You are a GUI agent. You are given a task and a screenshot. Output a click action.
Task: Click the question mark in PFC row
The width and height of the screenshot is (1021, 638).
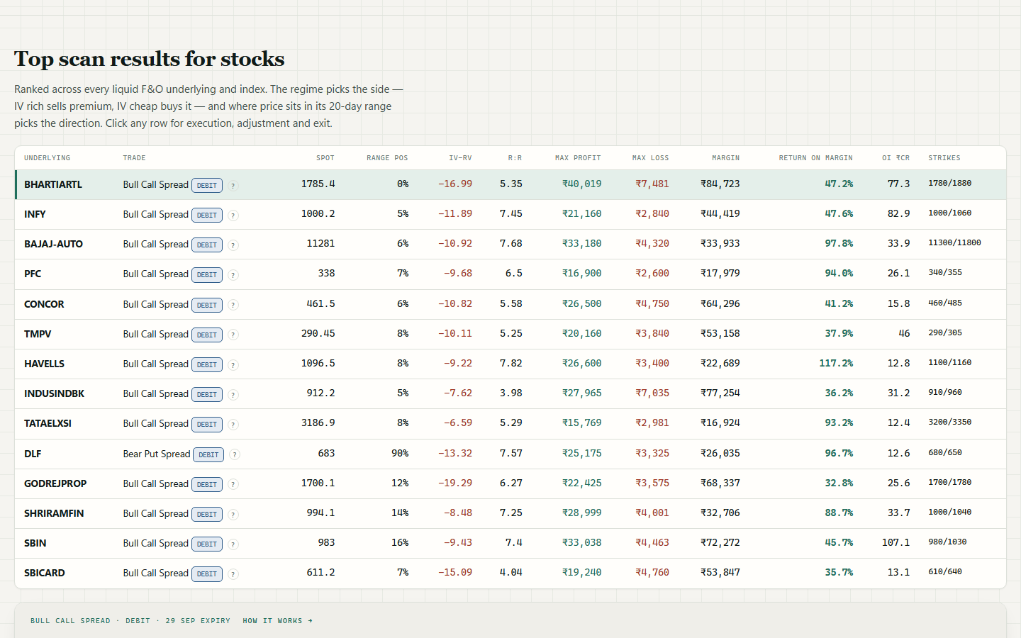[x=233, y=275]
